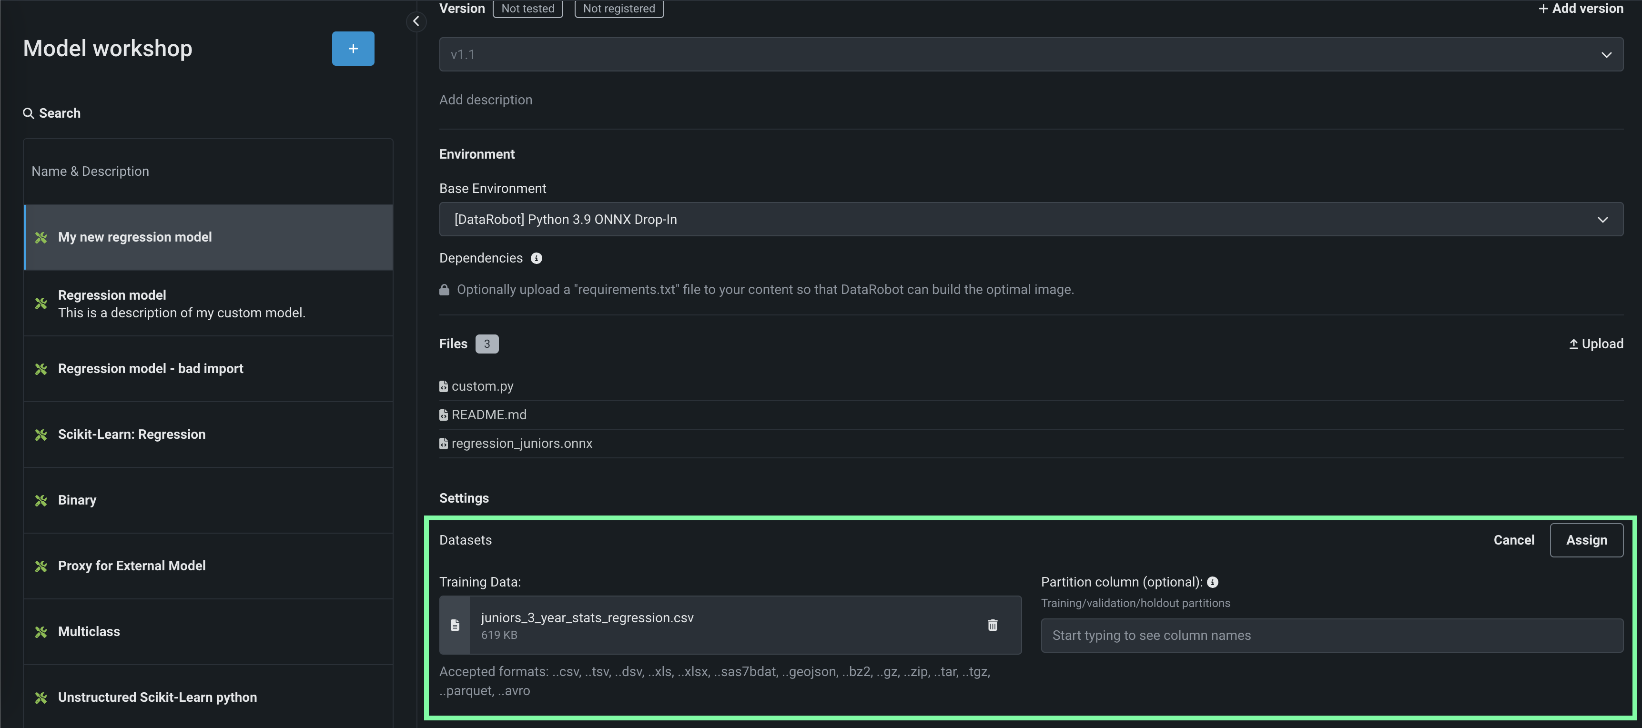
Task: Click the Upload files icon
Action: point(1573,344)
